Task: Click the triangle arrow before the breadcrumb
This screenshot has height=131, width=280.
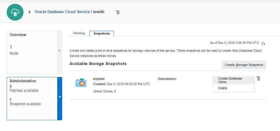Action: (x=30, y=12)
